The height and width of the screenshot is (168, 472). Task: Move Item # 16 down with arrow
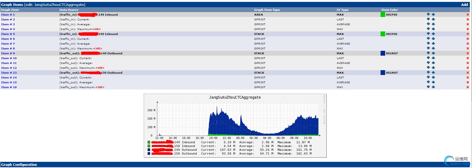pos(428,87)
